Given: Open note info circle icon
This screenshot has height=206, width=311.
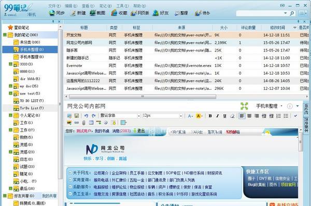Looking at the screenshot, I should [x=290, y=106].
